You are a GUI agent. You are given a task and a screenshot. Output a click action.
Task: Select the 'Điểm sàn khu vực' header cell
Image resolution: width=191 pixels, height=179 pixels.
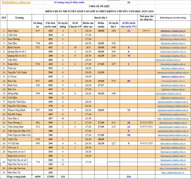coord(88,25)
